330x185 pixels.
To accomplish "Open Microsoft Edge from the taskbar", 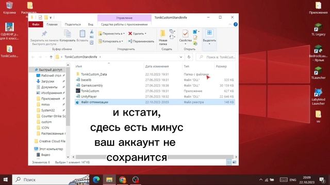I will click(x=96, y=180).
